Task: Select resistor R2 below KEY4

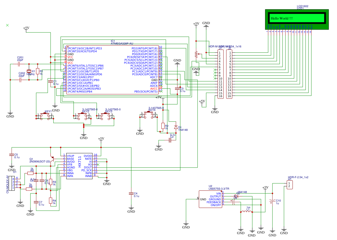Action: tap(163, 126)
